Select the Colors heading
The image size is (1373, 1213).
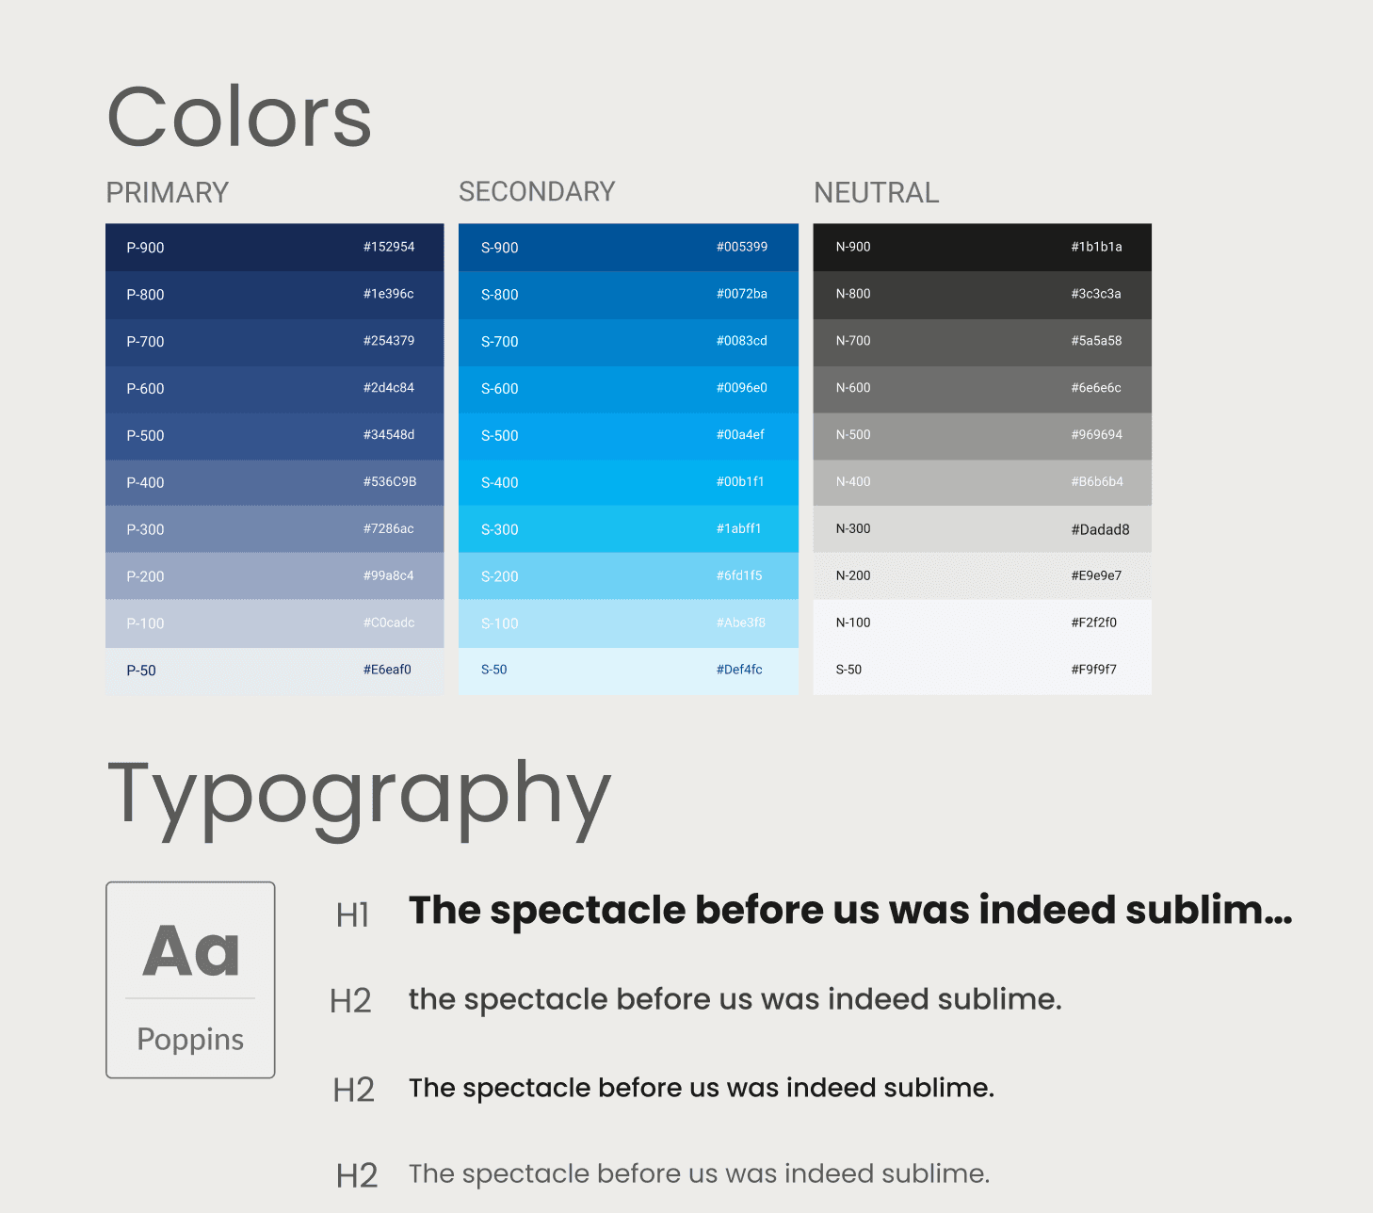click(x=239, y=117)
